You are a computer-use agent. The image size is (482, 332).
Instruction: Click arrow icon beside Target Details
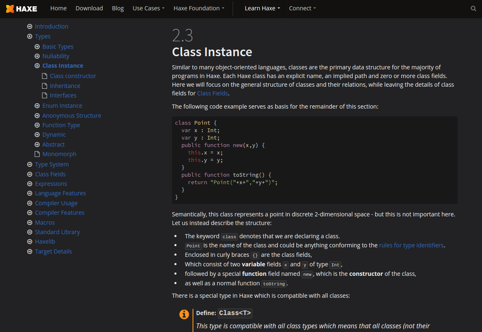click(30, 251)
